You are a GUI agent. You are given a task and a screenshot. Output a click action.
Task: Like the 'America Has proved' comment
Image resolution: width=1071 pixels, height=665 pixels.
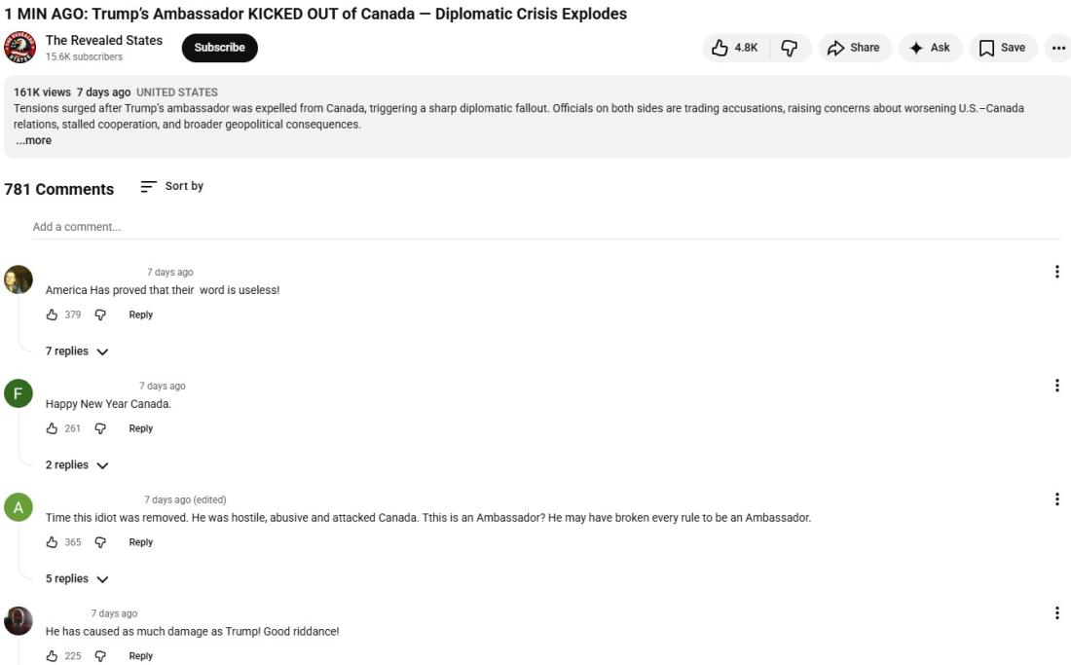(x=53, y=314)
